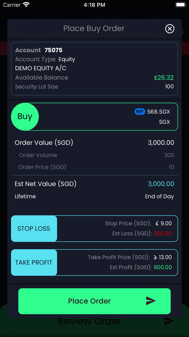Click the send arrow on Place Order
Image resolution: width=189 pixels, height=337 pixels.
(151, 301)
